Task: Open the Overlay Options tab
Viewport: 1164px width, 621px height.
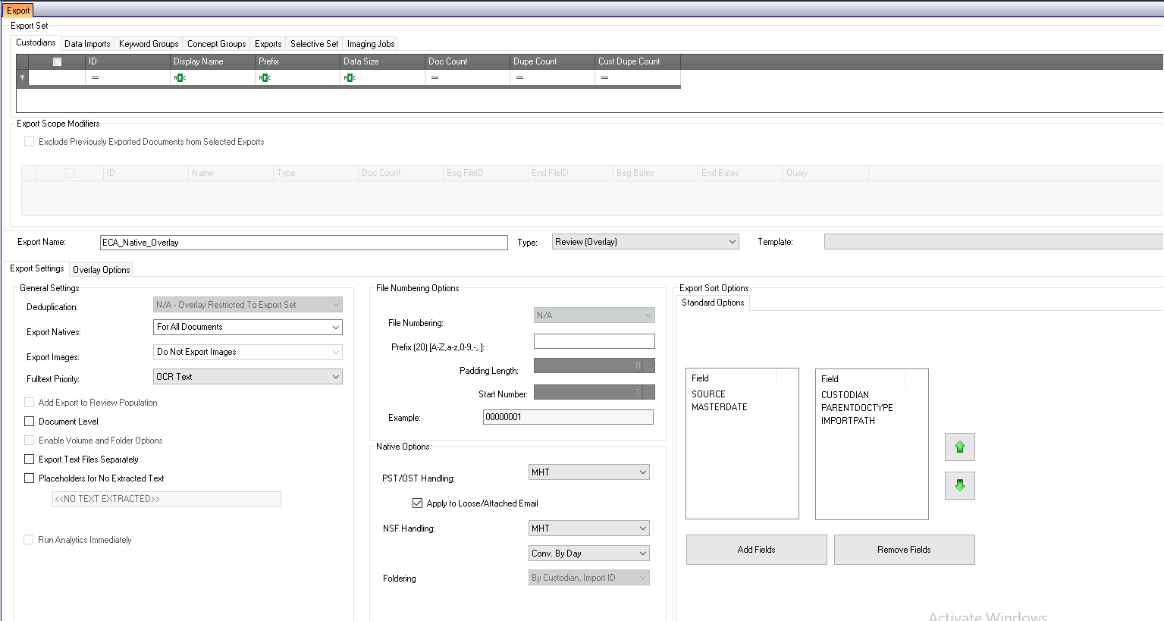Action: [x=102, y=270]
